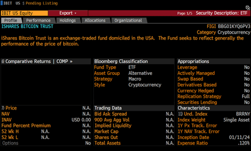Click the Derivatives Based row label
The width and height of the screenshot is (251, 151).
click(x=197, y=85)
